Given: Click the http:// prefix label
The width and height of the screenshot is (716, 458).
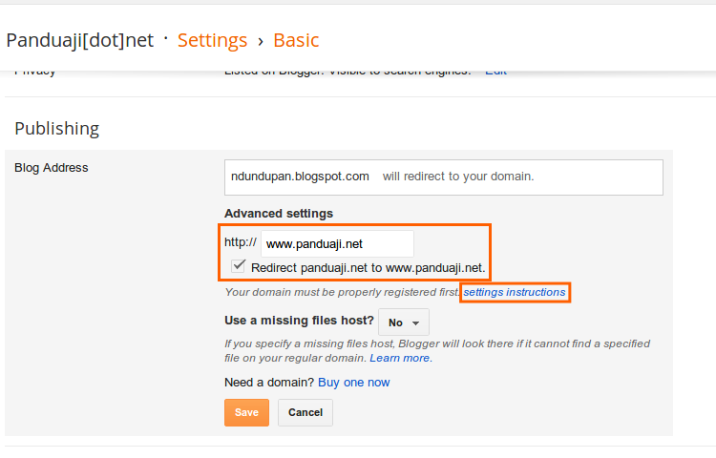Looking at the screenshot, I should (241, 242).
